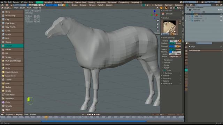Toggle radius pressure sensitivity in Brush Settings
Screen dimensions: 223x125
point(178,41)
